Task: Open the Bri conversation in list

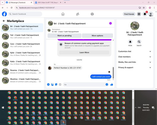Action: pyautogui.click(x=22, y=27)
